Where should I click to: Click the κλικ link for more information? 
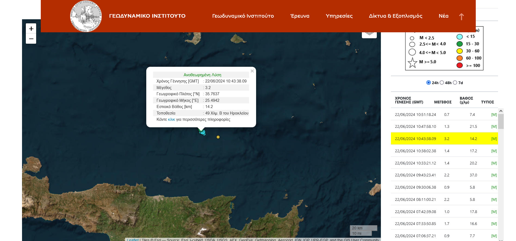tap(171, 119)
